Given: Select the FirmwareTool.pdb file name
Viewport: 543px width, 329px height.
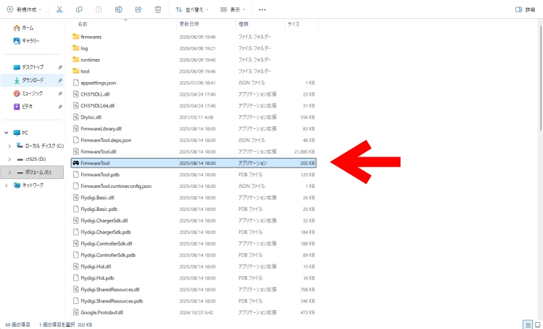Looking at the screenshot, I should coord(100,175).
